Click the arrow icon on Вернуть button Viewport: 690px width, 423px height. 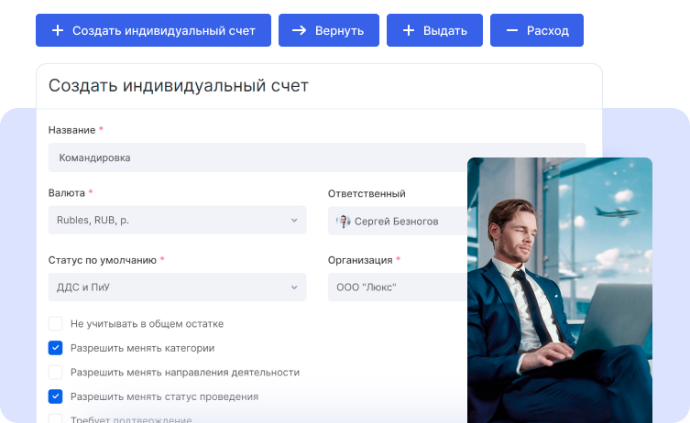(x=300, y=30)
